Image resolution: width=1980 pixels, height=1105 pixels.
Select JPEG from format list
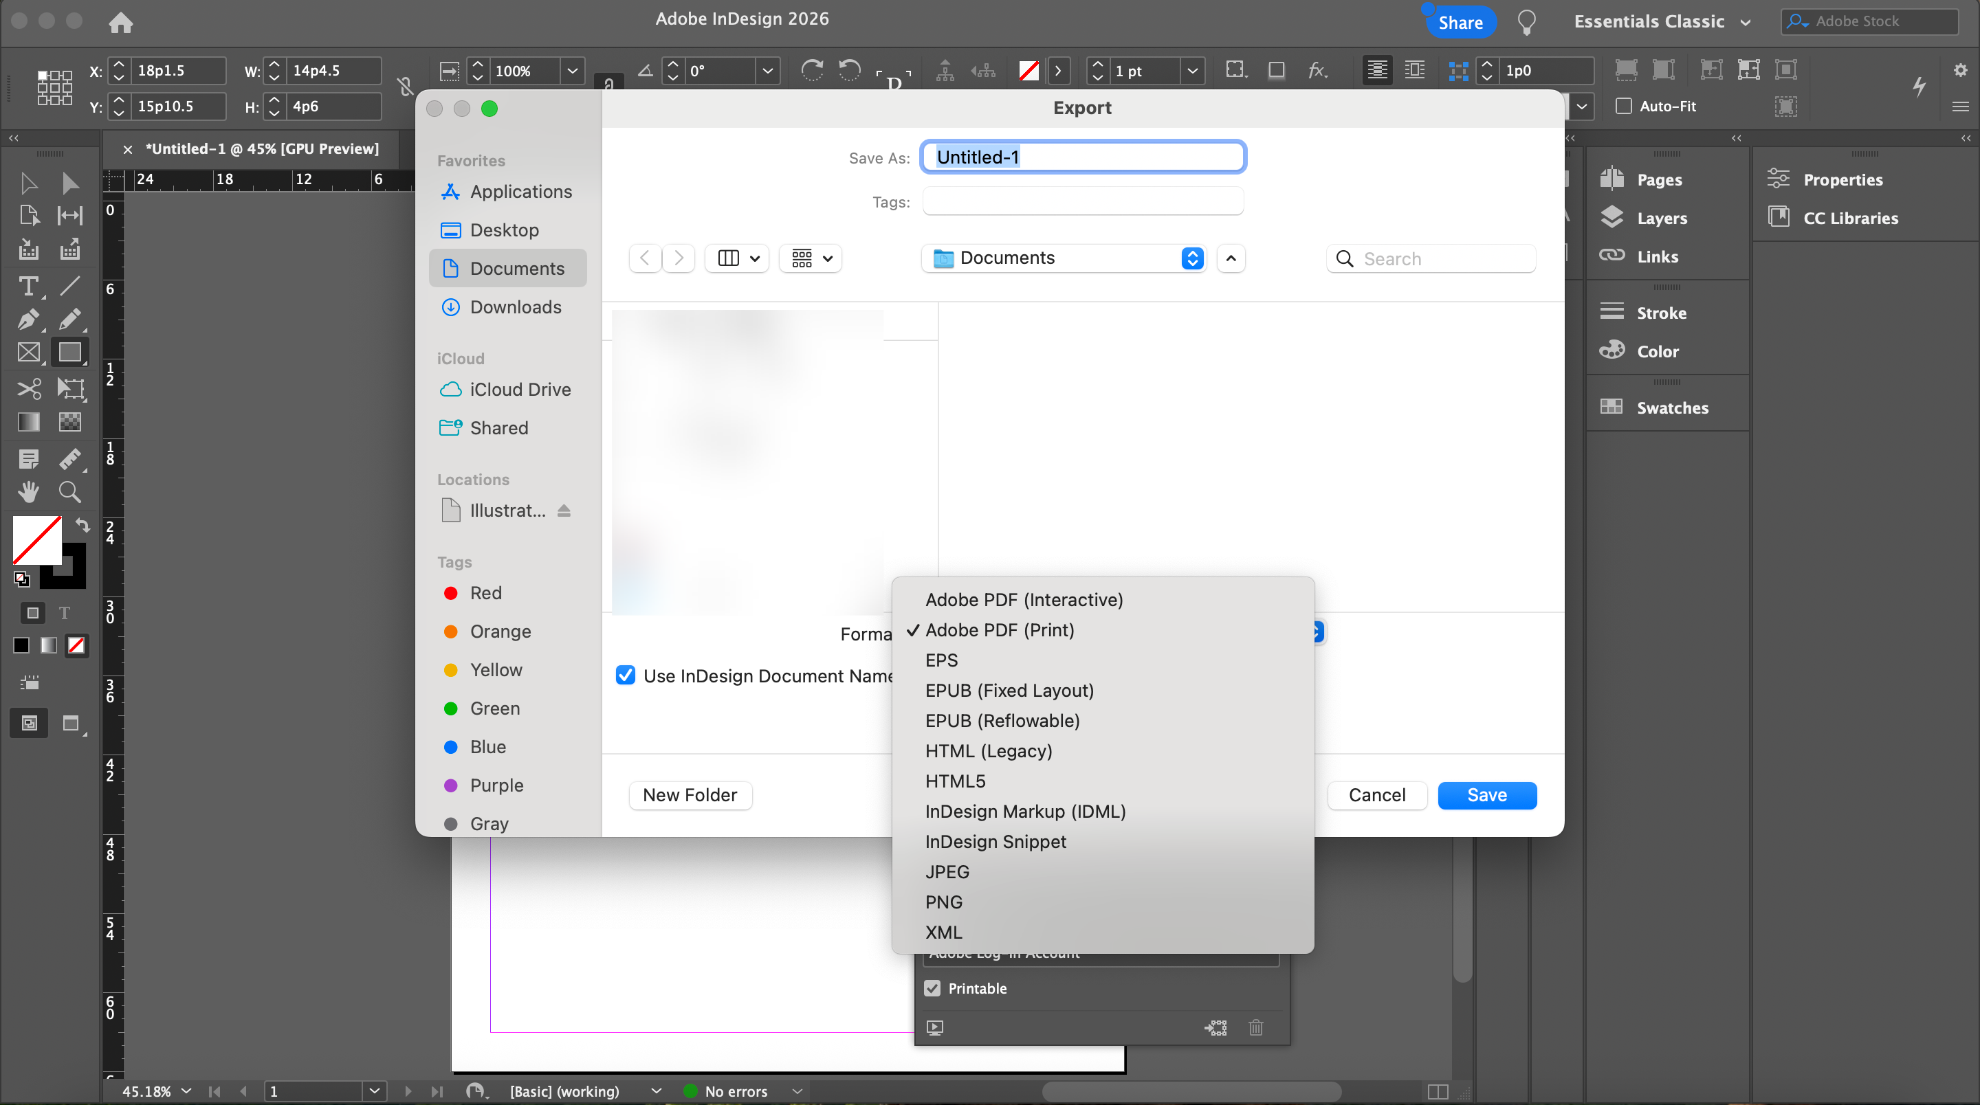[947, 872]
